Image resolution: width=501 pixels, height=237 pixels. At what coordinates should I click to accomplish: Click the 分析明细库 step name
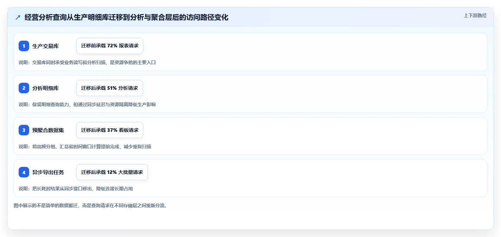tap(45, 88)
